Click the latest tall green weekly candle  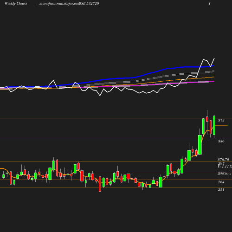click(x=214, y=125)
